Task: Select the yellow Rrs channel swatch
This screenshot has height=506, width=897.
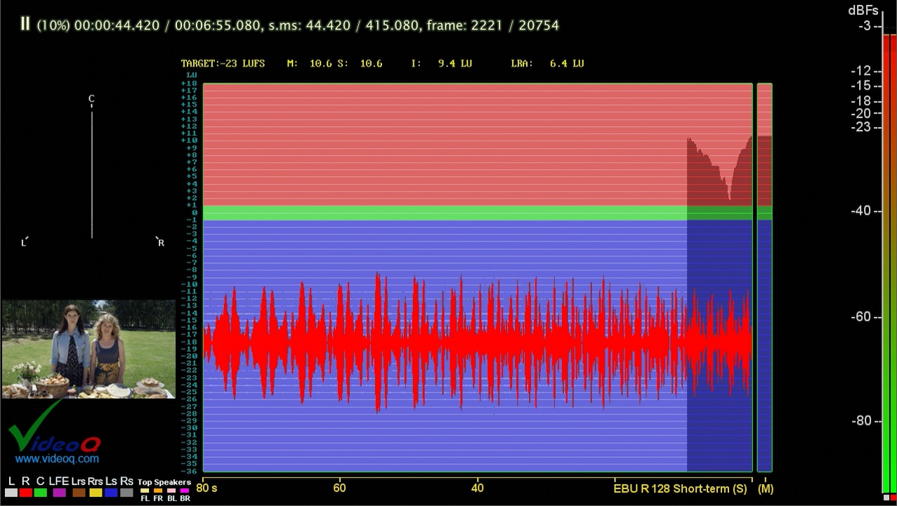Action: point(96,493)
